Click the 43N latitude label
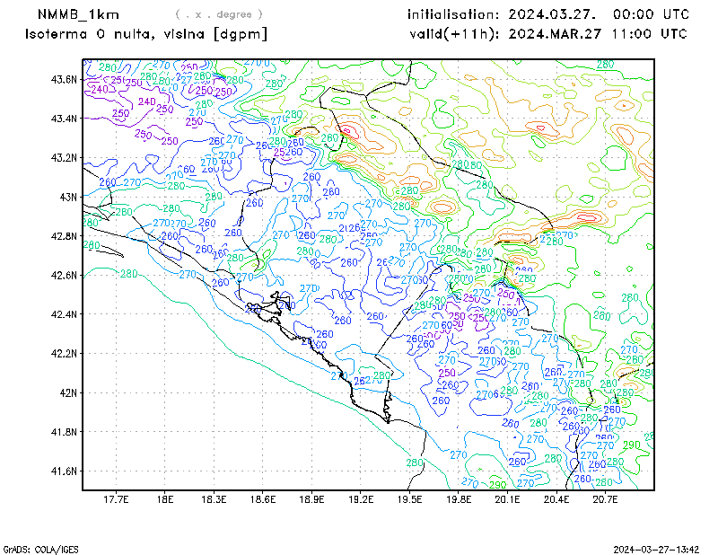The width and height of the screenshot is (718, 555). 69,197
